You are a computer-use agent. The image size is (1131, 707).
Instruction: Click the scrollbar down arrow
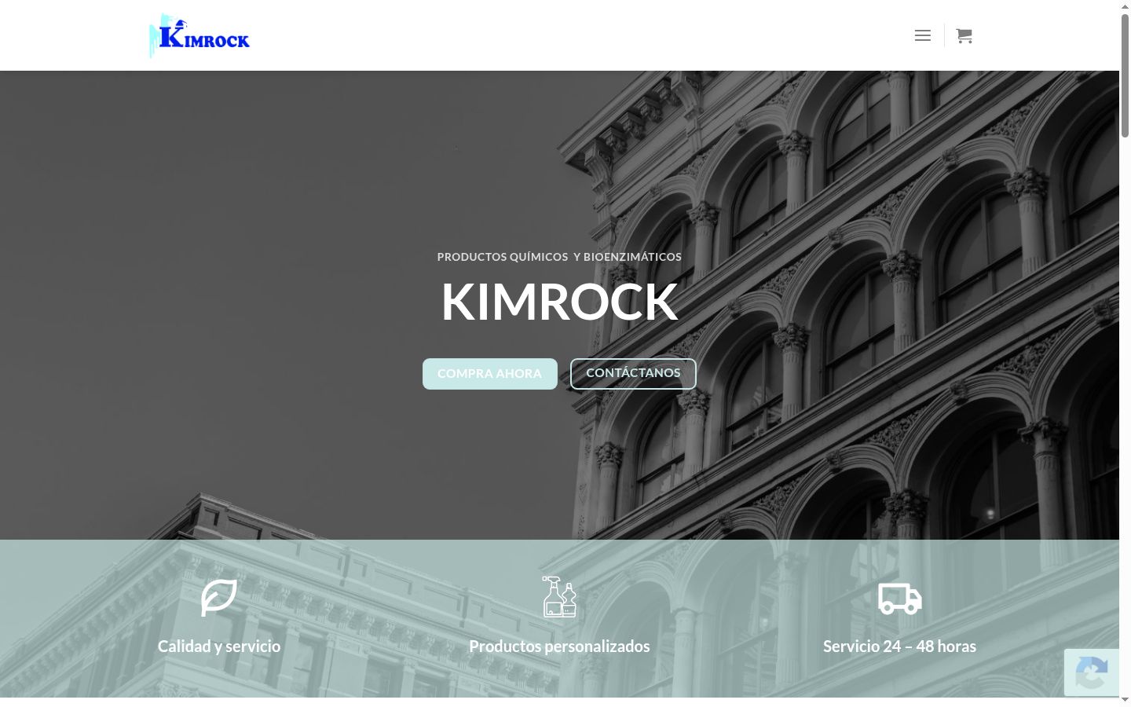(x=1125, y=700)
